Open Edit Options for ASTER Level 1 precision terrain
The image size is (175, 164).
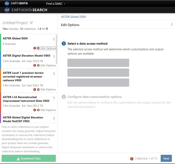[x=46, y=89]
